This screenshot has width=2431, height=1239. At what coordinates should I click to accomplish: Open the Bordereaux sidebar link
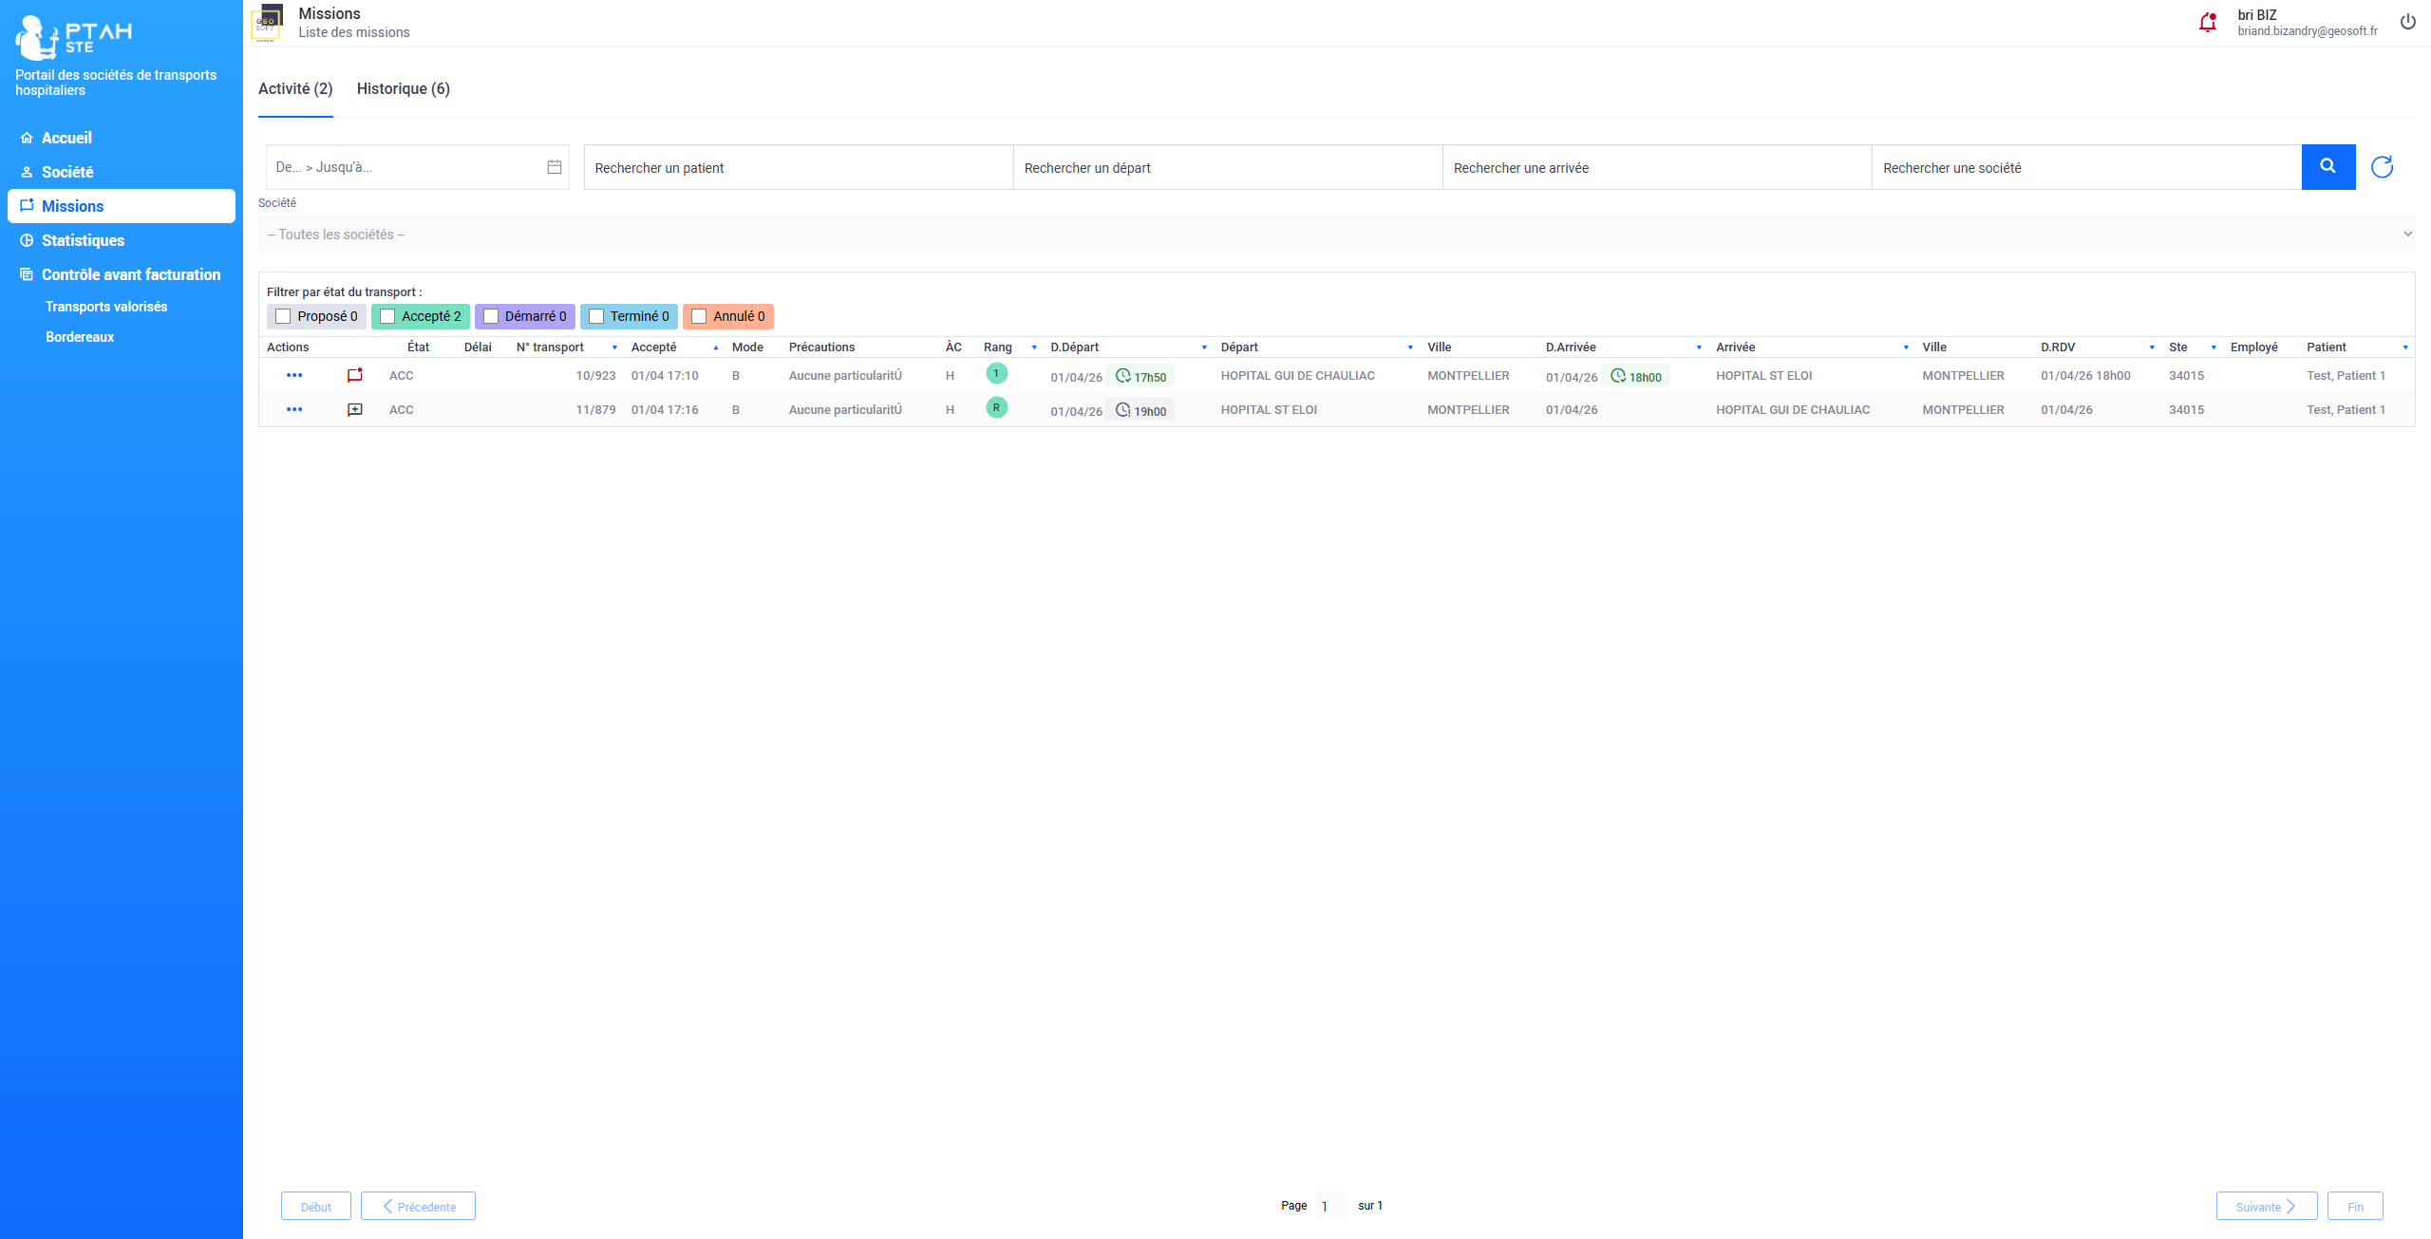pyautogui.click(x=80, y=337)
